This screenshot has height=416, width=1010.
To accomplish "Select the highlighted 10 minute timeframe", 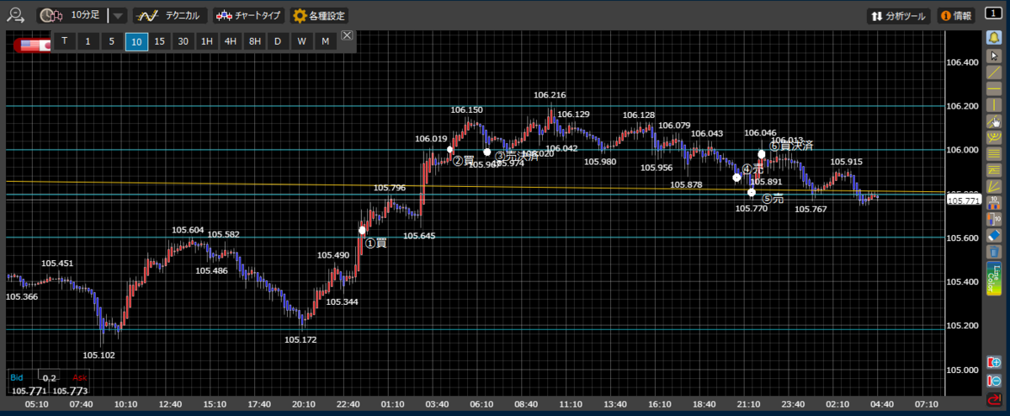I will [136, 41].
